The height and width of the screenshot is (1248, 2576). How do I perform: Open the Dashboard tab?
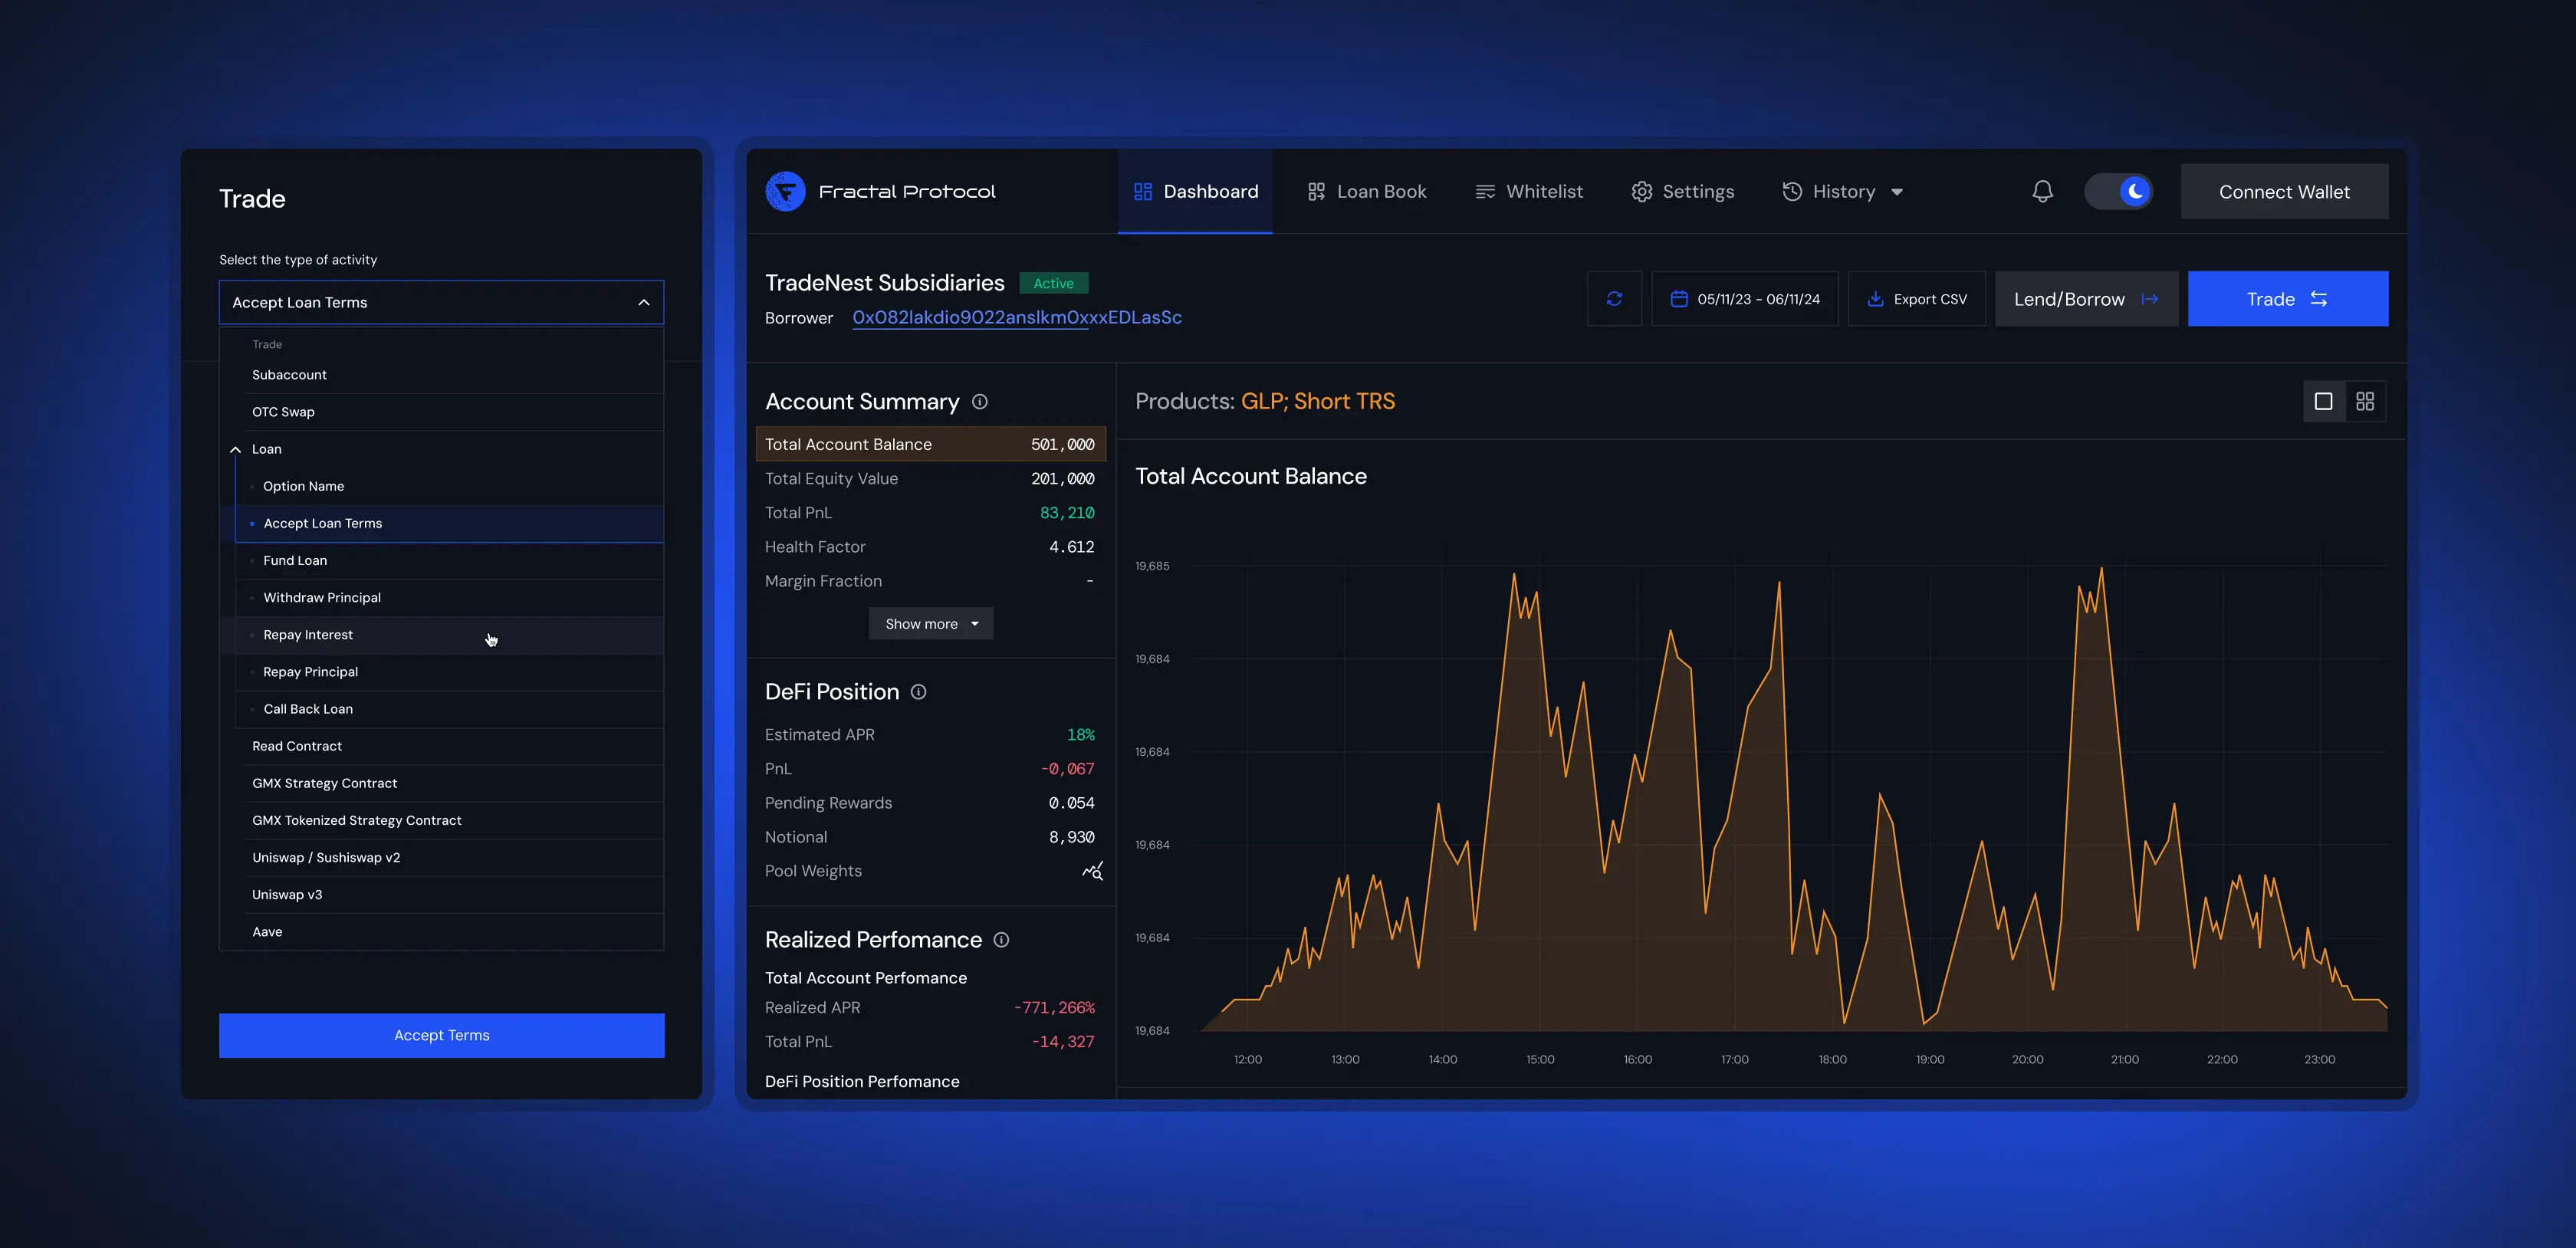click(1195, 191)
